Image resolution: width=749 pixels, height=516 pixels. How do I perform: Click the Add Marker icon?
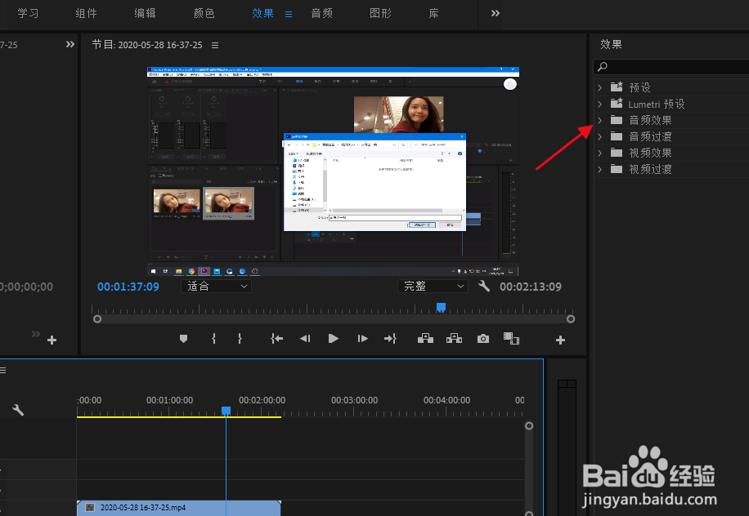coord(183,339)
